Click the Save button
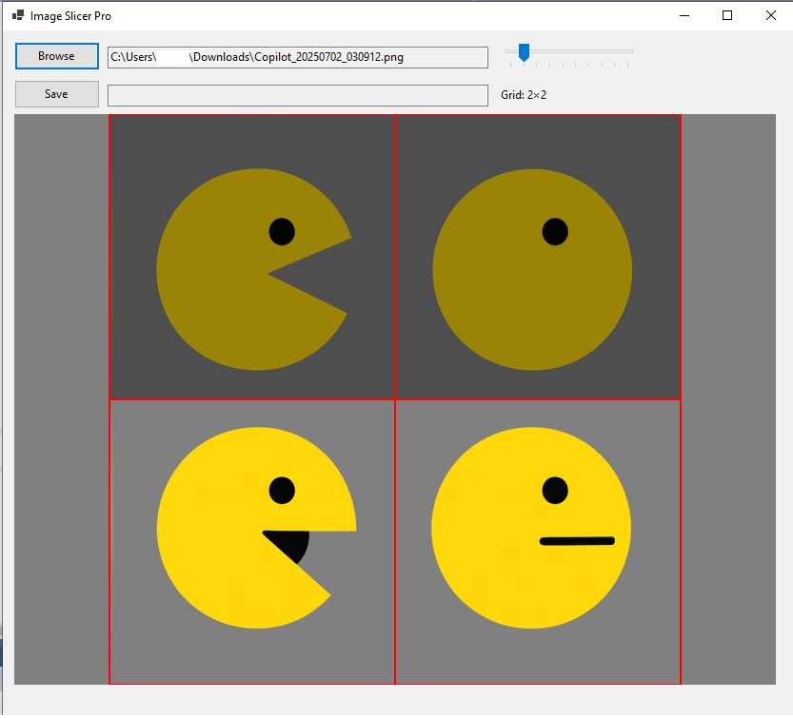Screen dimensions: 793x718 click(56, 93)
